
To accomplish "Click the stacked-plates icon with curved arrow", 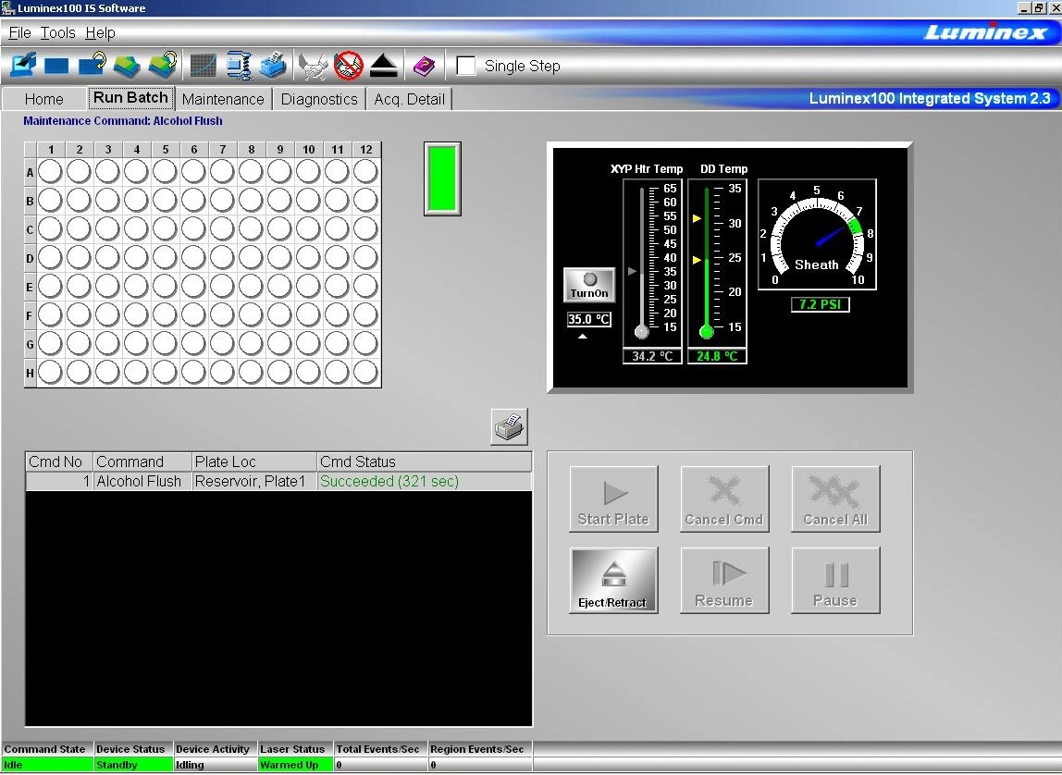I will (163, 65).
